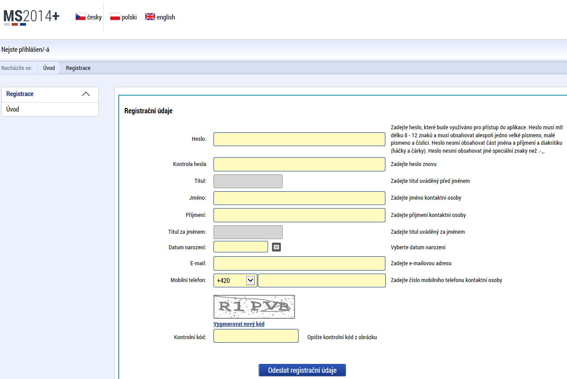Viewport: 567px width, 379px height.
Task: Click the Titul za jménem field
Action: point(248,232)
